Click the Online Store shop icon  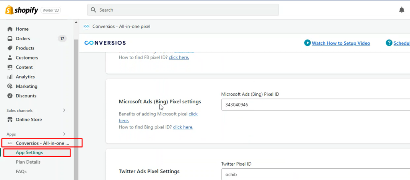[x=10, y=120]
